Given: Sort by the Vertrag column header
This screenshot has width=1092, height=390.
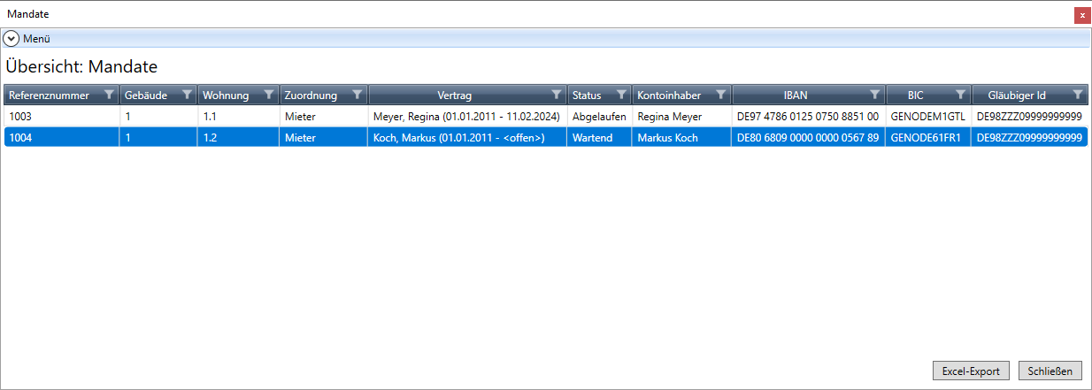Looking at the screenshot, I should [454, 95].
